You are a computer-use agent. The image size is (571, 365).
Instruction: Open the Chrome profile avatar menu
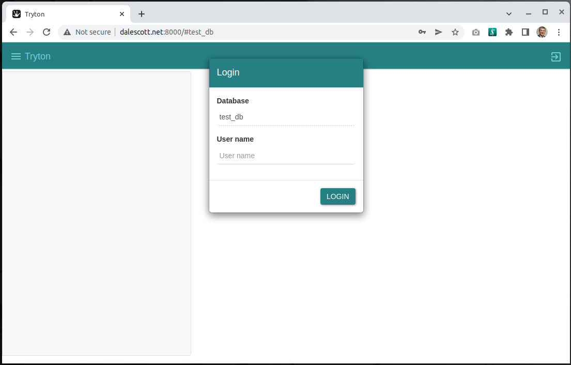(542, 32)
